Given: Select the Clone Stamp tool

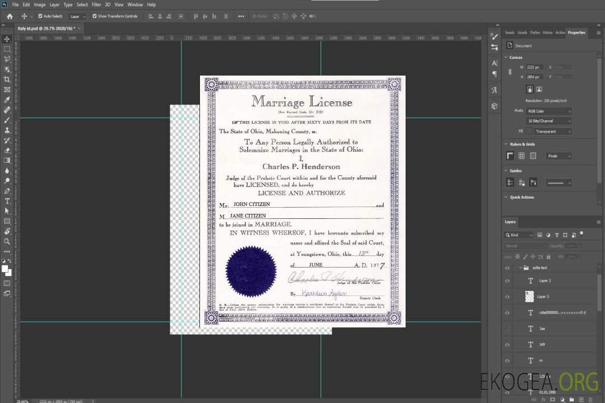Looking at the screenshot, I should point(7,130).
